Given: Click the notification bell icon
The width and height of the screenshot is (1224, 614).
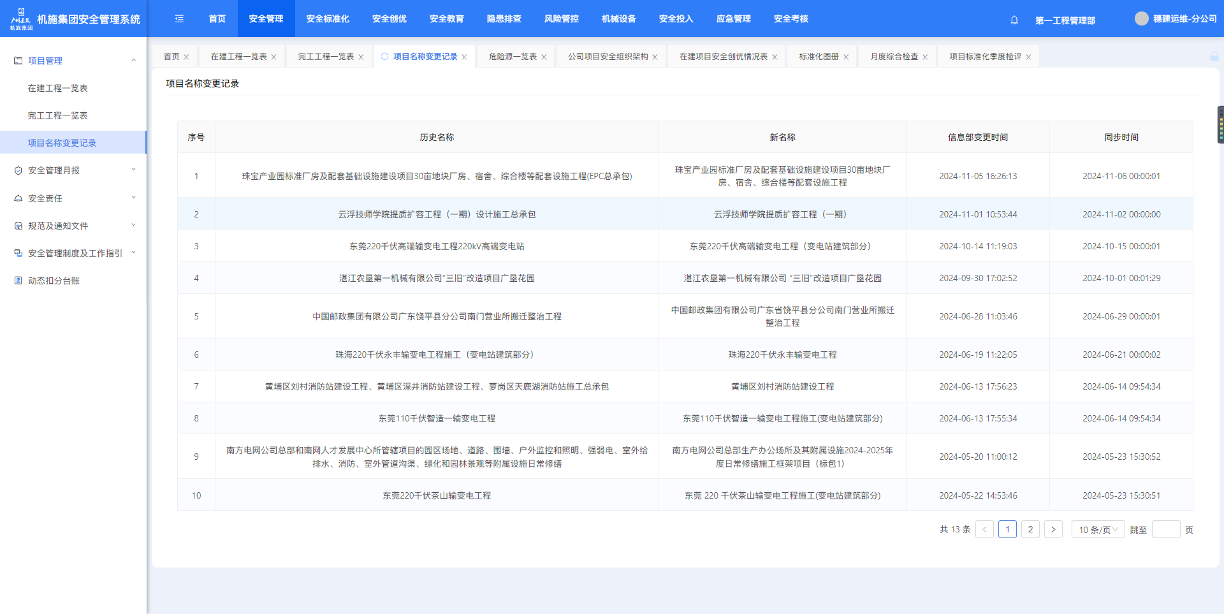Looking at the screenshot, I should (x=1014, y=20).
